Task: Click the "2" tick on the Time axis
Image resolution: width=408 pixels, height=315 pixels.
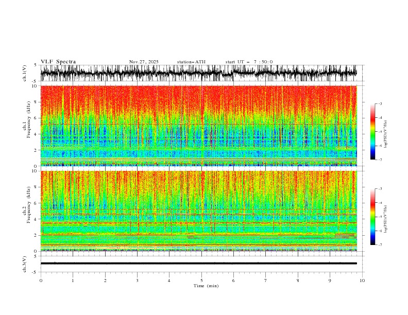Action: [105, 281]
